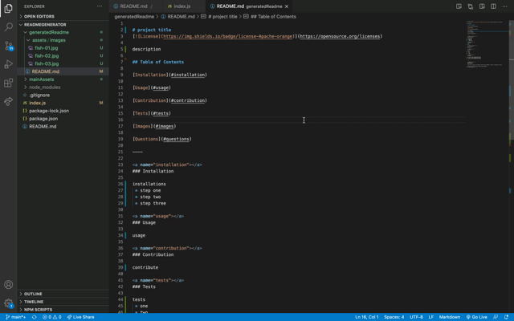Expand the Outline section
514x321 pixels.
(33, 294)
